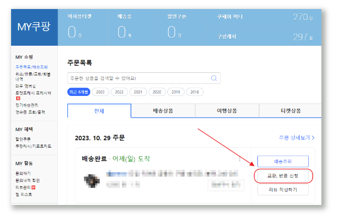
Task: Open 영수증 조회/출력 sidebar link
Action: tap(30, 112)
